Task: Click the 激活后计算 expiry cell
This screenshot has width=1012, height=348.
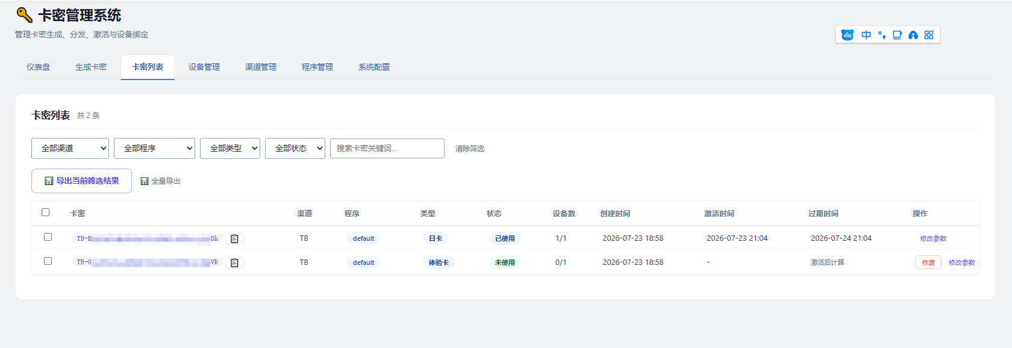Action: tap(828, 263)
